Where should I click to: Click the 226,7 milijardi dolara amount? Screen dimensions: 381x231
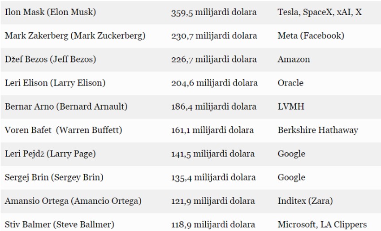(x=214, y=60)
